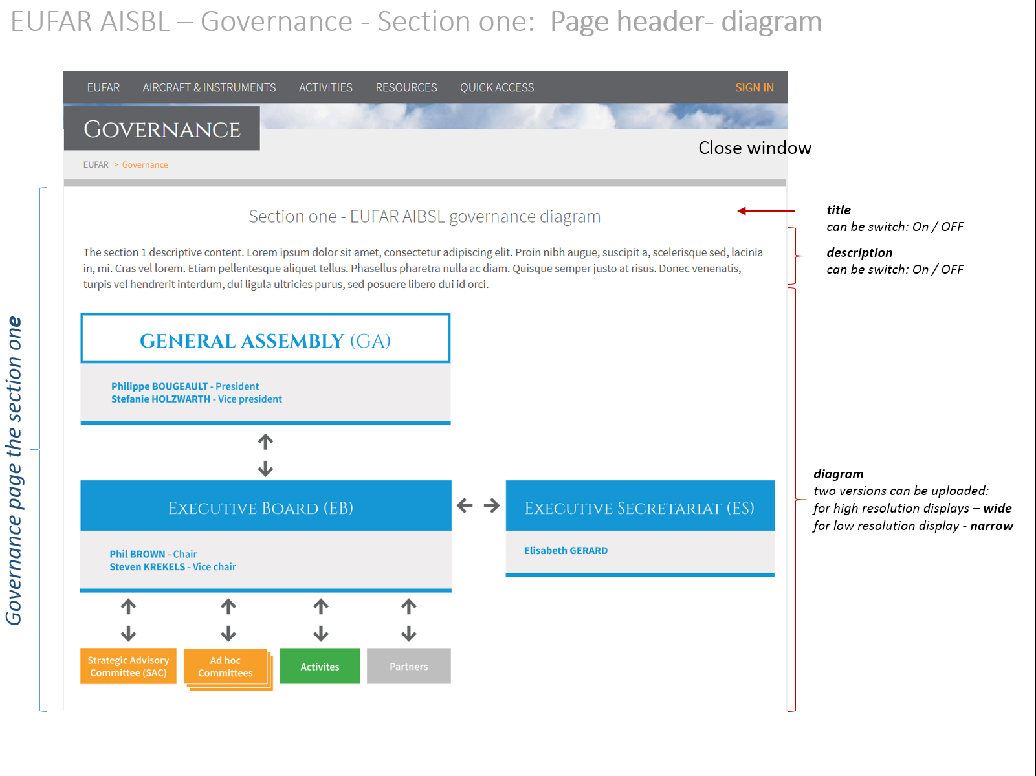Click the Executive Board (EB) header

click(265, 507)
